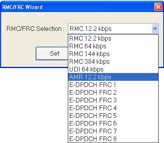
Task: Select E-DPDCH FRC 2 from the list
Action: coord(113,92)
